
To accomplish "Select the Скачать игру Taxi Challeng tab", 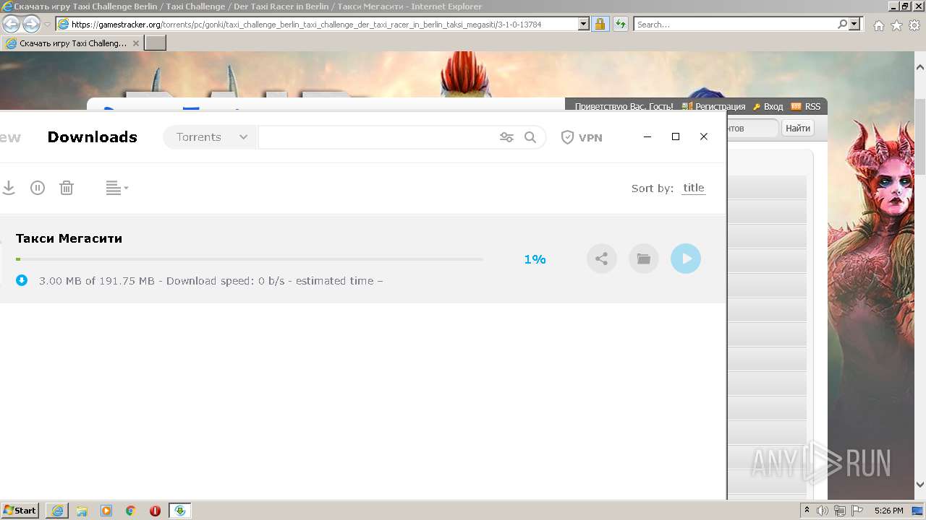I will click(72, 43).
